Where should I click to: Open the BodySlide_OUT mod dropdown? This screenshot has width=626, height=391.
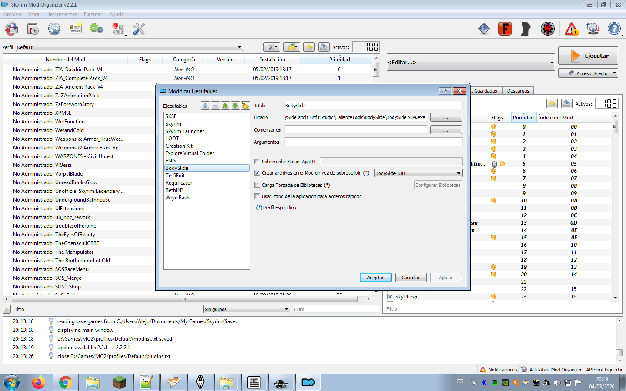click(418, 173)
